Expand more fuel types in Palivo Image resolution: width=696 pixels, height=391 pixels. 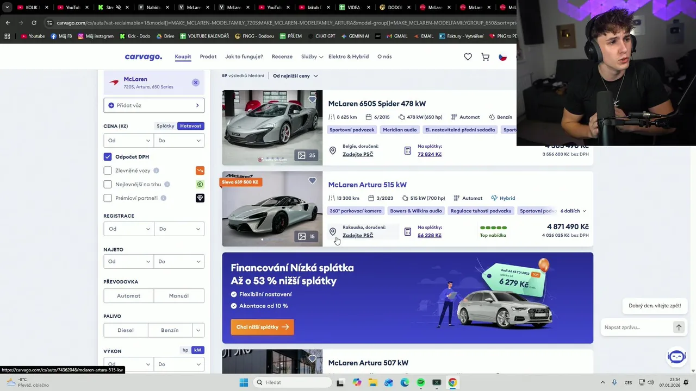coord(198,330)
